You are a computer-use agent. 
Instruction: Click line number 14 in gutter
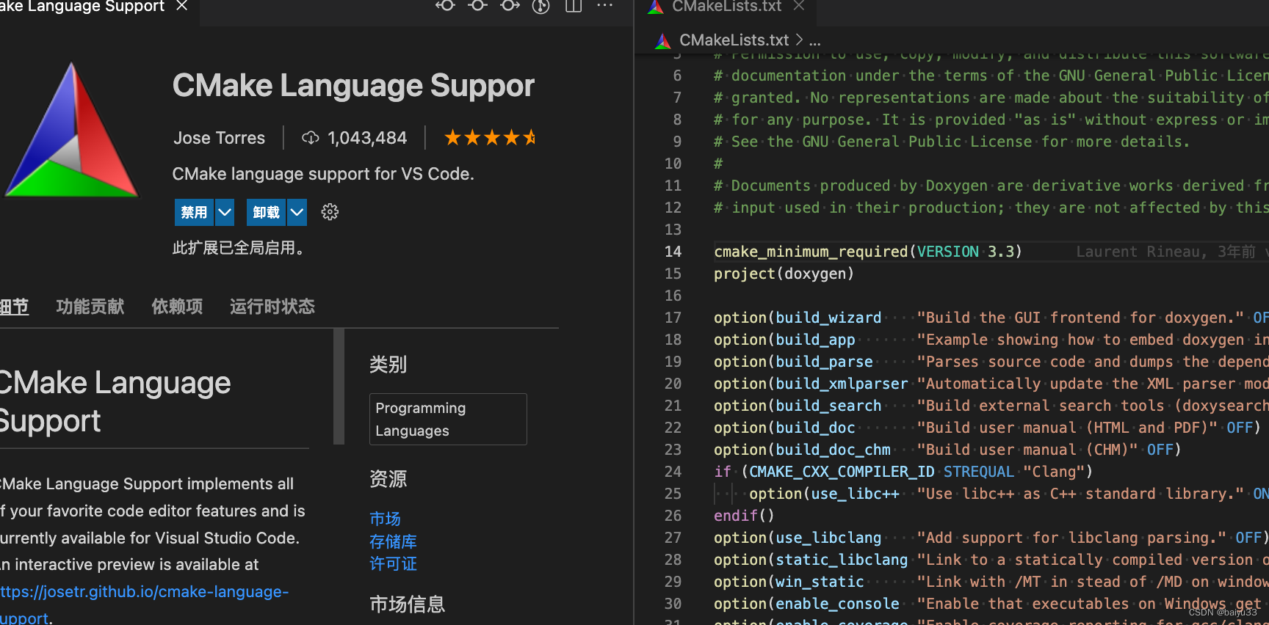point(673,252)
